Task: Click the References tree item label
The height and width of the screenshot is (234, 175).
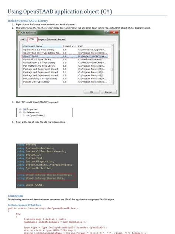Action: [x=32, y=112]
